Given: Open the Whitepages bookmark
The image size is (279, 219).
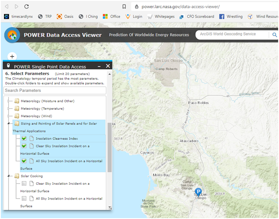Looking at the screenshot, I should point(161,16).
